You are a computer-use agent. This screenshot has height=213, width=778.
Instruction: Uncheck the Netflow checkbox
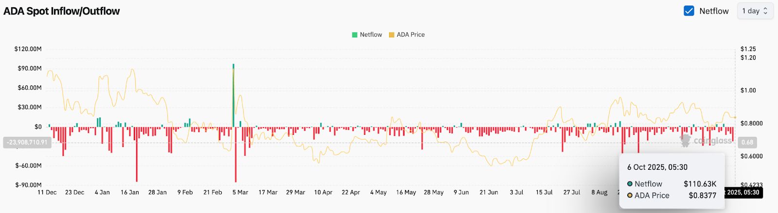pos(689,11)
